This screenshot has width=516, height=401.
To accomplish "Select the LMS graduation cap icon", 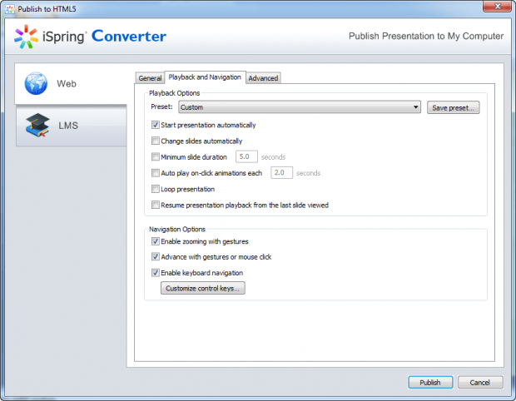I will pos(37,125).
